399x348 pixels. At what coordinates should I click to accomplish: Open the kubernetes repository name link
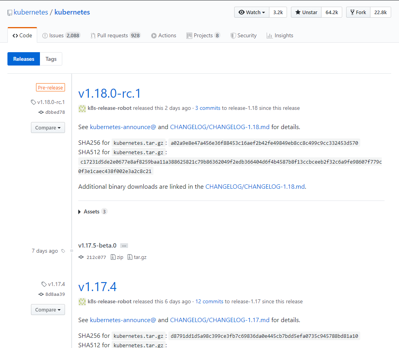[72, 12]
